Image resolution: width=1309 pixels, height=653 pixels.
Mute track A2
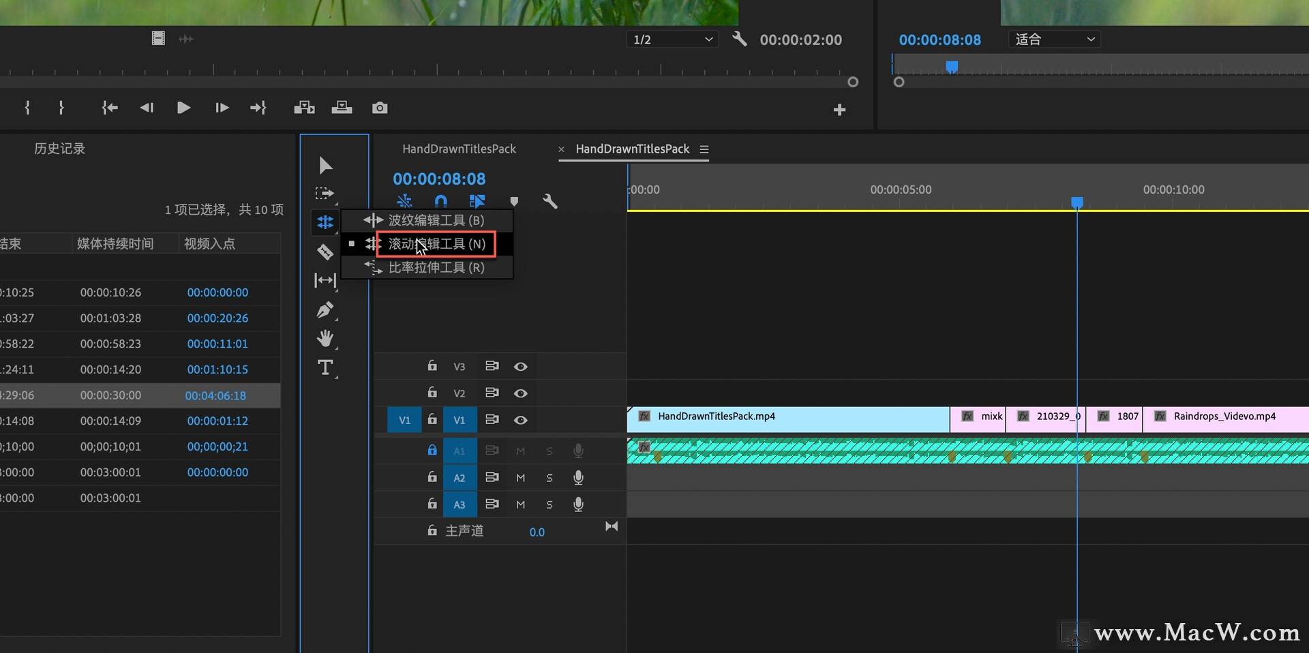point(520,478)
